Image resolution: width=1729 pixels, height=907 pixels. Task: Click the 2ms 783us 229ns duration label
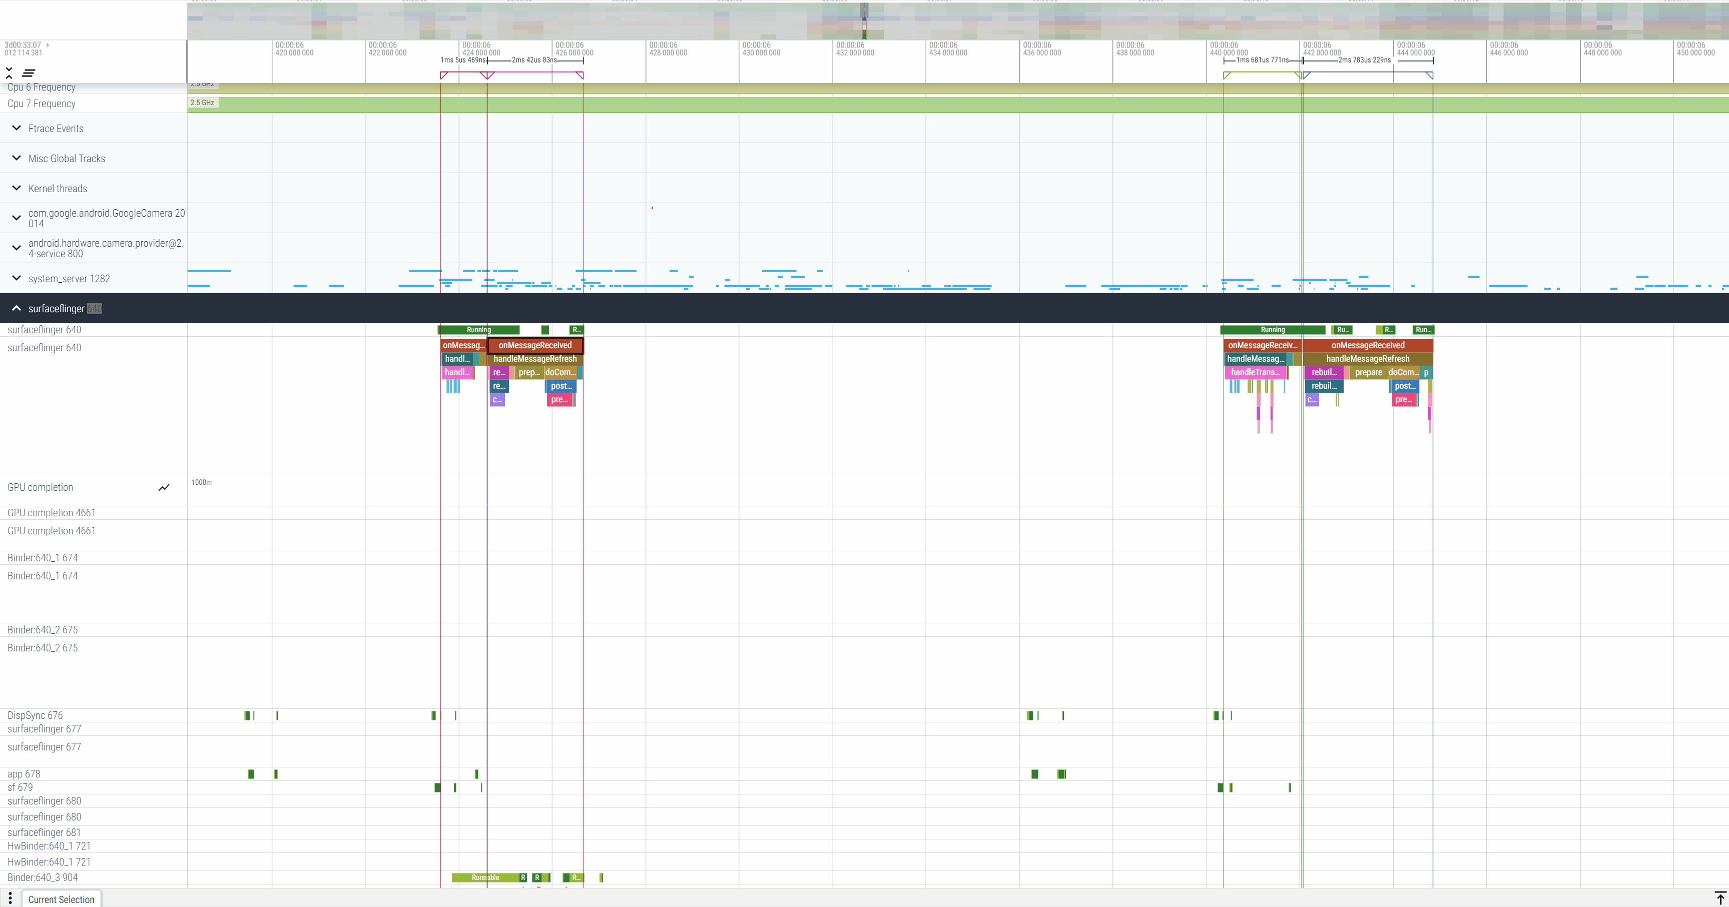tap(1365, 60)
